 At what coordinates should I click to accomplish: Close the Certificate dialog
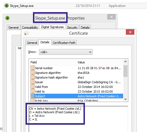(x=130, y=32)
